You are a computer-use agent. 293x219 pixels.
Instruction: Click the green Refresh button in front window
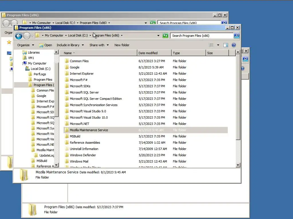(165, 36)
